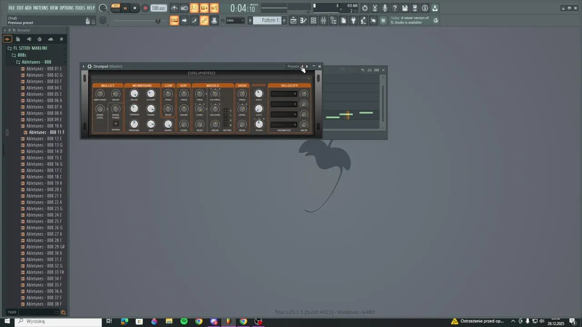Toggle blend recording overdub button
Image resolution: width=582 pixels, height=327 pixels.
(204, 8)
